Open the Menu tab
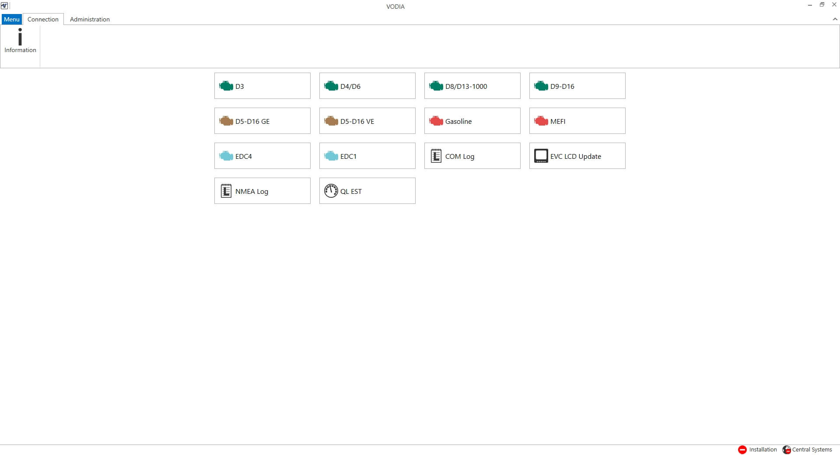Viewport: 840px width, 455px height. pos(12,19)
